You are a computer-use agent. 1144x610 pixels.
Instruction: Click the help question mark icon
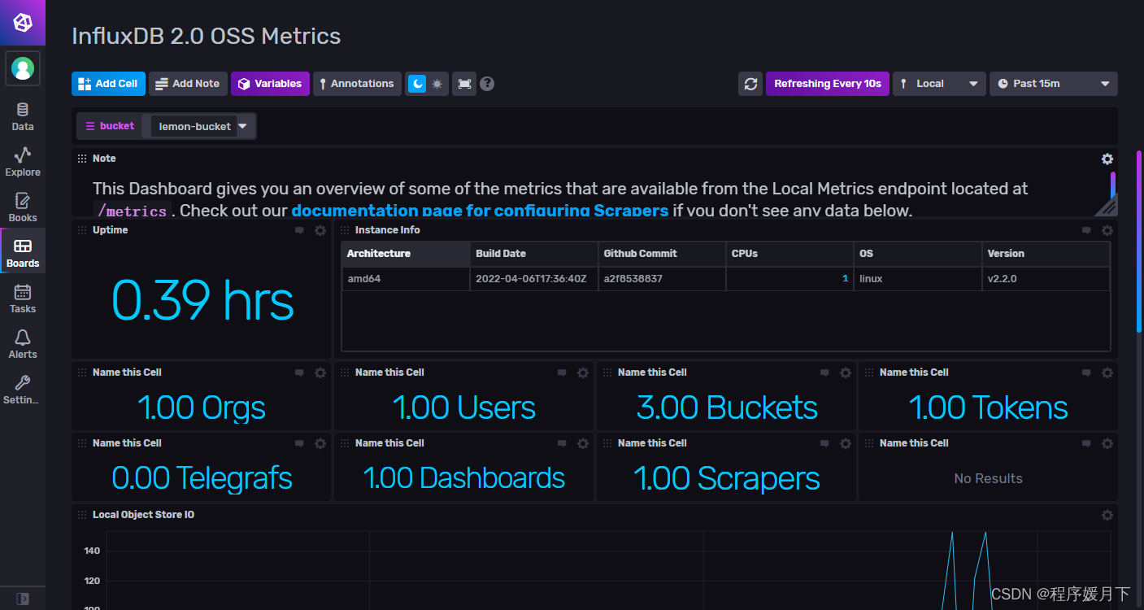[x=487, y=84]
